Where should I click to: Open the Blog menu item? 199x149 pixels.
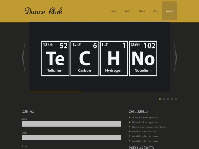156,11
